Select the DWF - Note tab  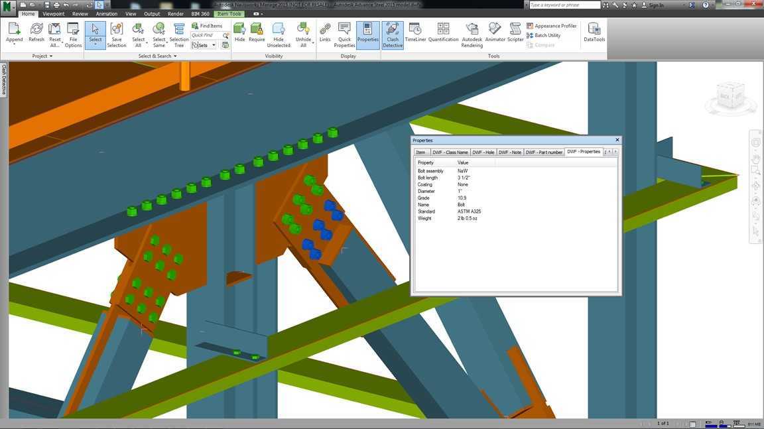click(509, 153)
